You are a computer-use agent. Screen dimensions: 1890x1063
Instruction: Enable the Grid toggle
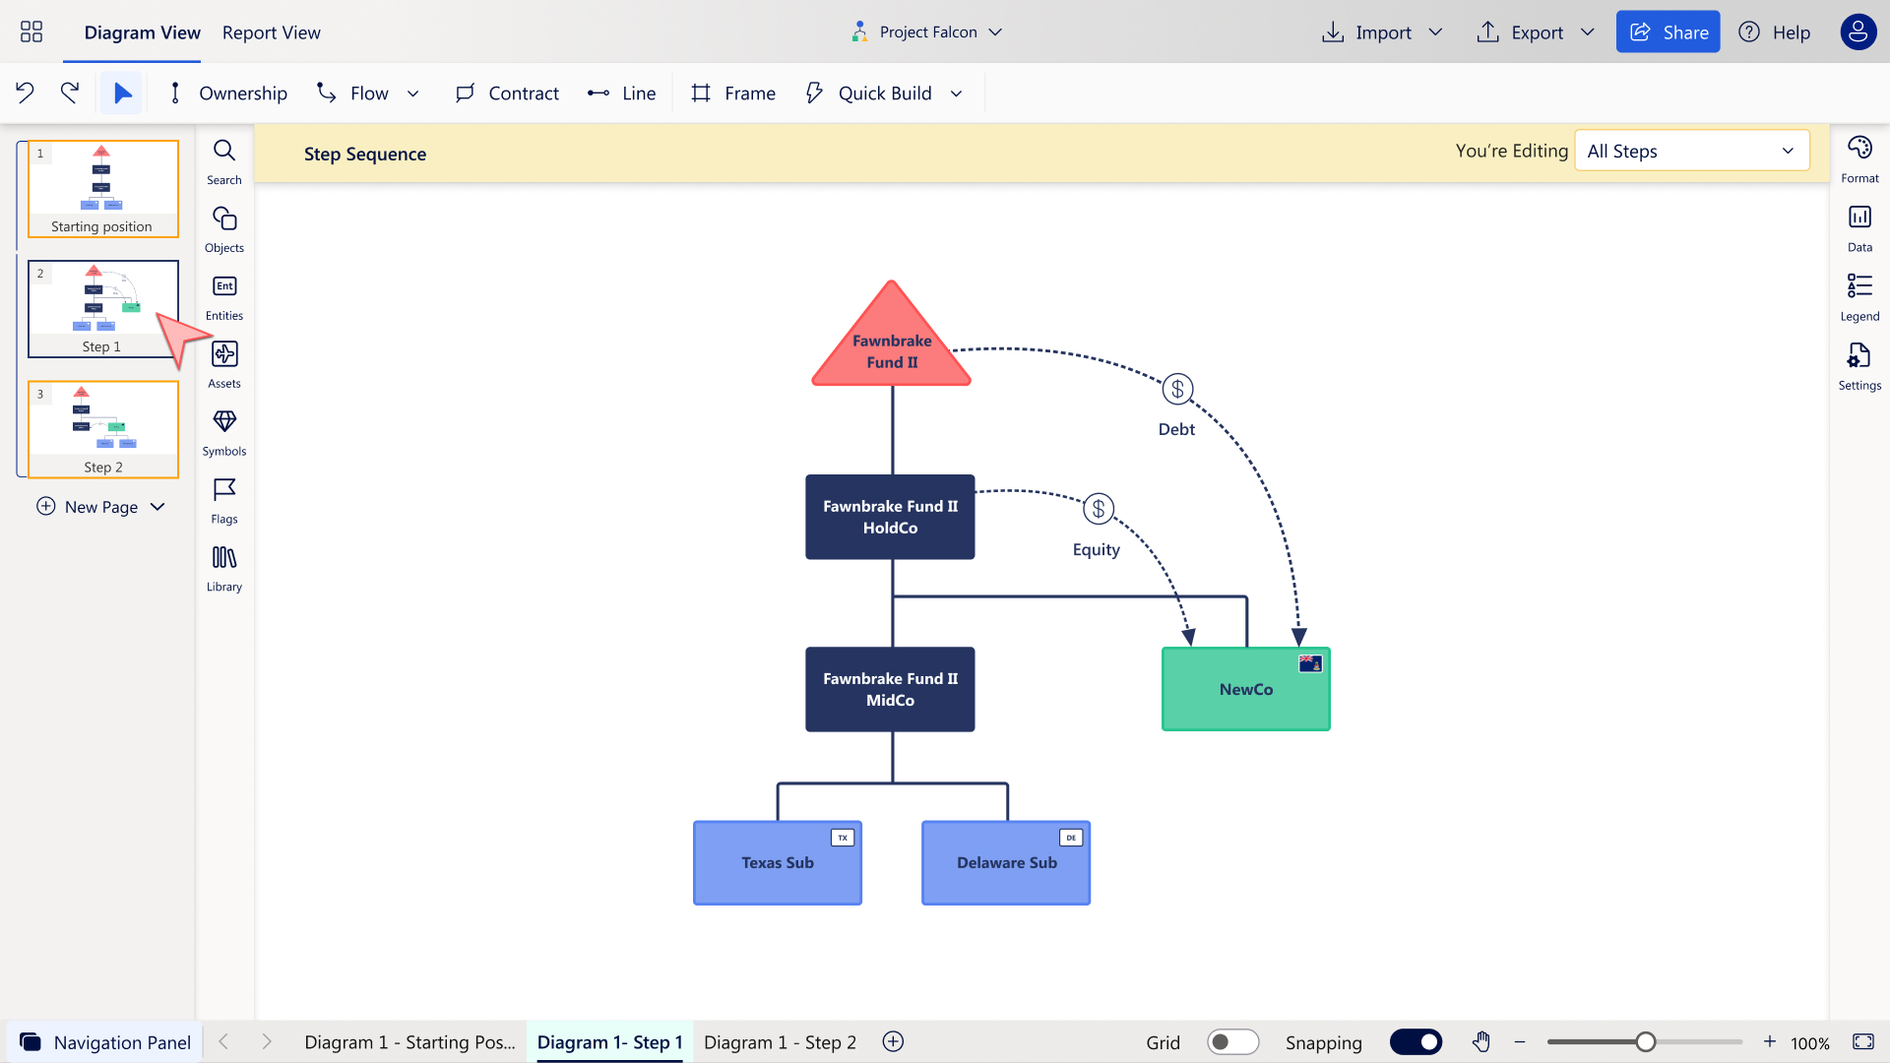1232,1041
